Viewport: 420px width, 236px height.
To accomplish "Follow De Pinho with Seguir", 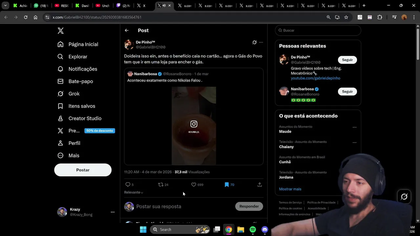I will (347, 60).
